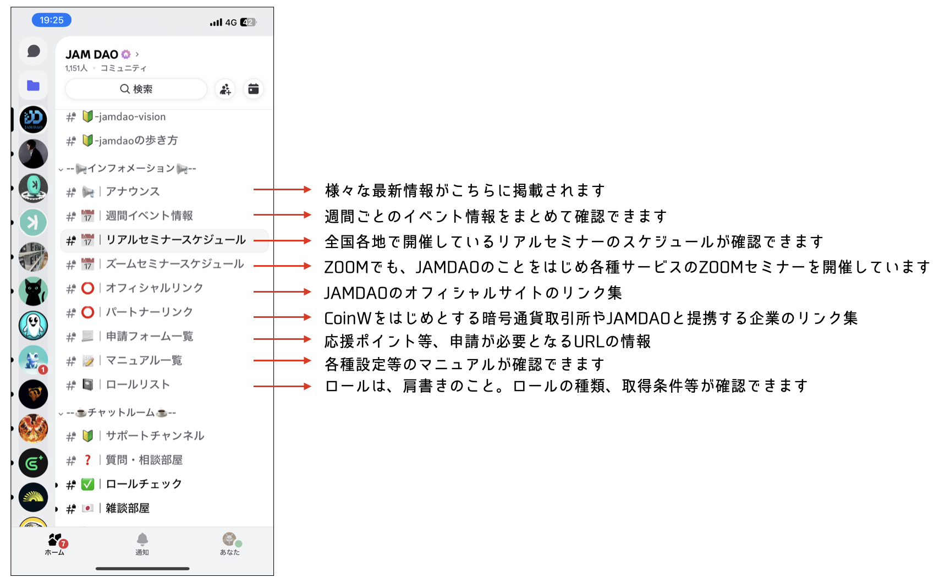Collapse the チャットルーム category
945x583 pixels.
coord(61,413)
